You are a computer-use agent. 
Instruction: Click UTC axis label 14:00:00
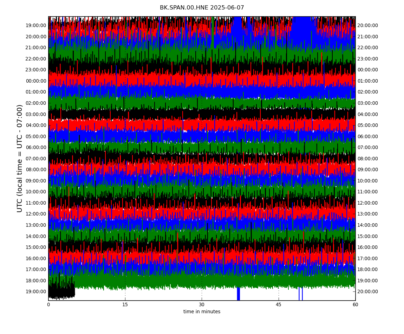tap(36, 236)
